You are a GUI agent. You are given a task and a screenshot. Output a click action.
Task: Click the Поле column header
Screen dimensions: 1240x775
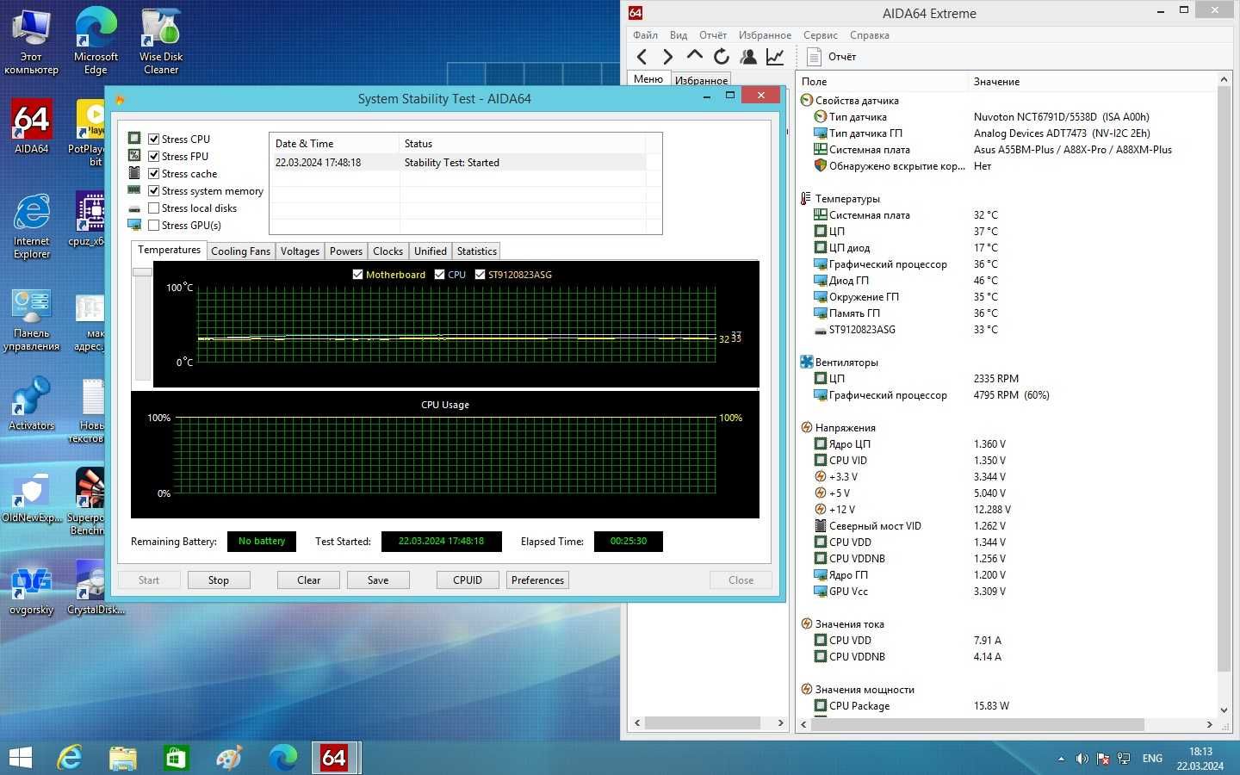point(883,82)
